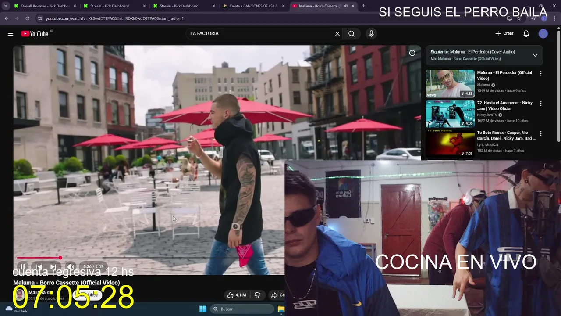Viewport: 561px width, 316px height.
Task: Switch to the third Stream - Kick Dashboard tab
Action: pyautogui.click(x=179, y=6)
